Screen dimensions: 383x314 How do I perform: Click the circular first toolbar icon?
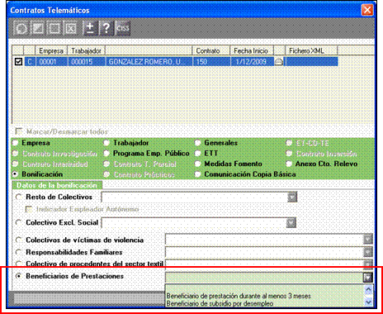[21, 28]
